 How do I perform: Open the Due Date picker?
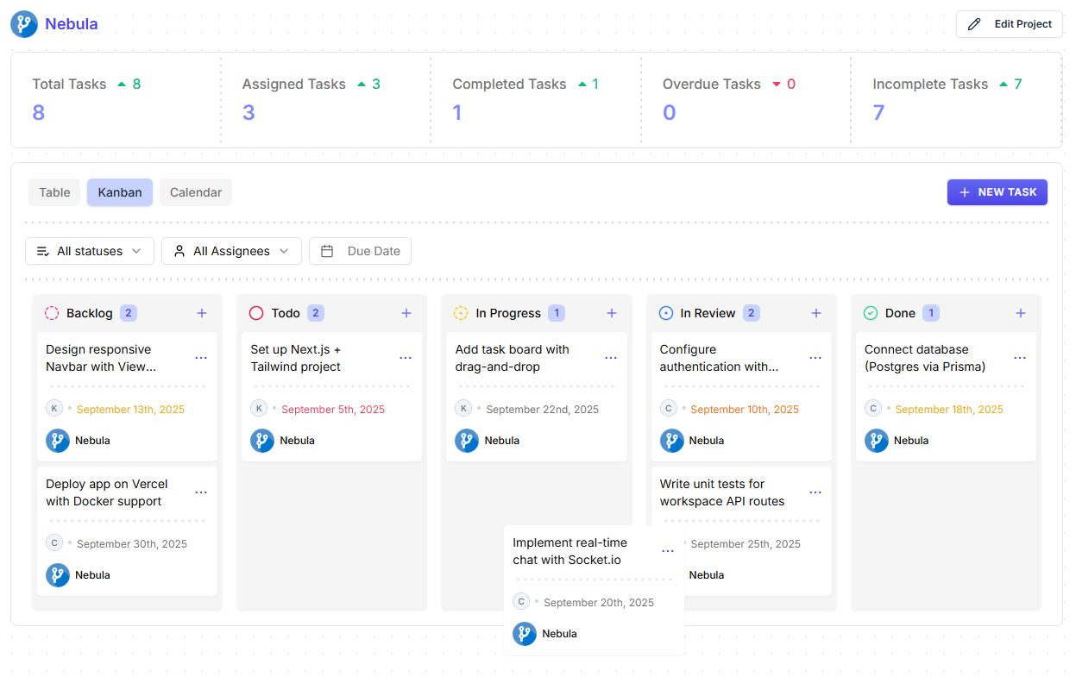[x=361, y=251]
